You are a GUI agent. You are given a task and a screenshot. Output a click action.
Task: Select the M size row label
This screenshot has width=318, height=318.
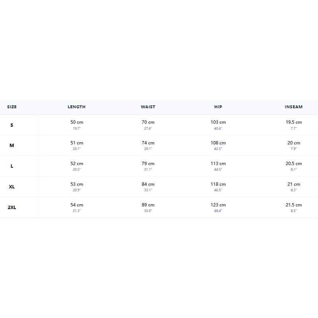point(12,145)
